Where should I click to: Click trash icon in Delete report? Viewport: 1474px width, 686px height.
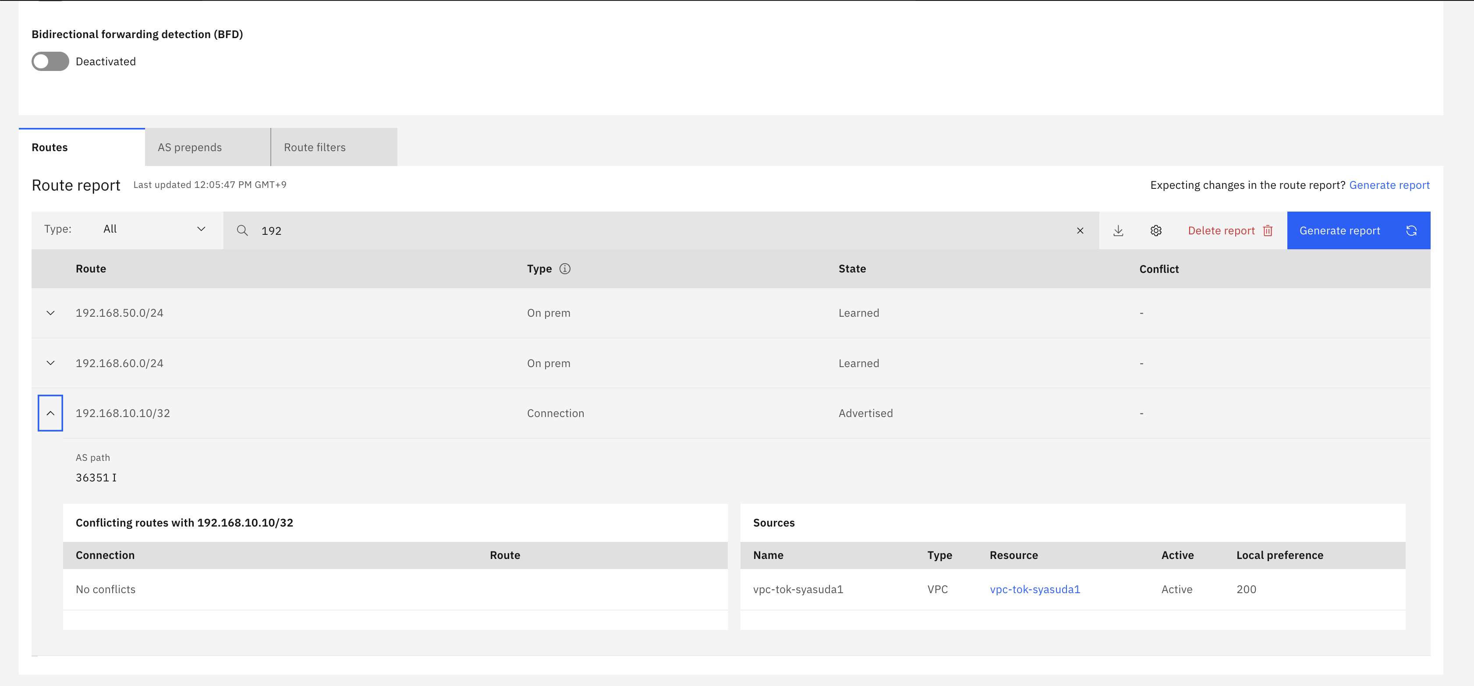pos(1268,230)
